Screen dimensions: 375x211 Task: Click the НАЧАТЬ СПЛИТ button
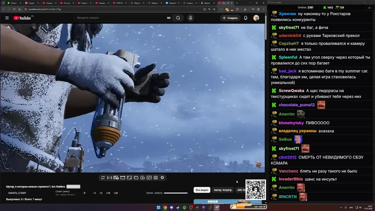pyautogui.click(x=17, y=193)
